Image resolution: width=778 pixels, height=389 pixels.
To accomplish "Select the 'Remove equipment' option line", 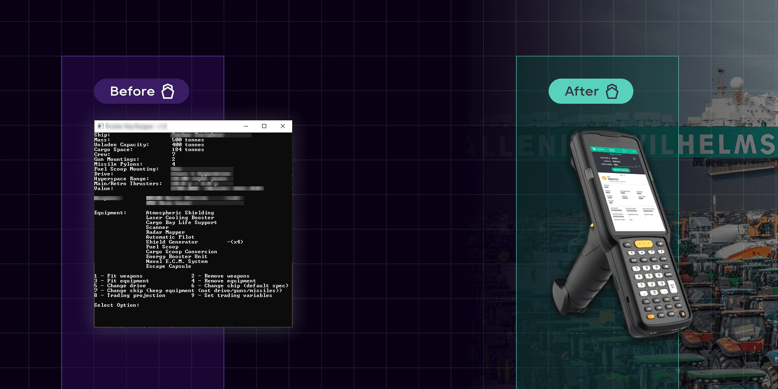I will point(224,281).
